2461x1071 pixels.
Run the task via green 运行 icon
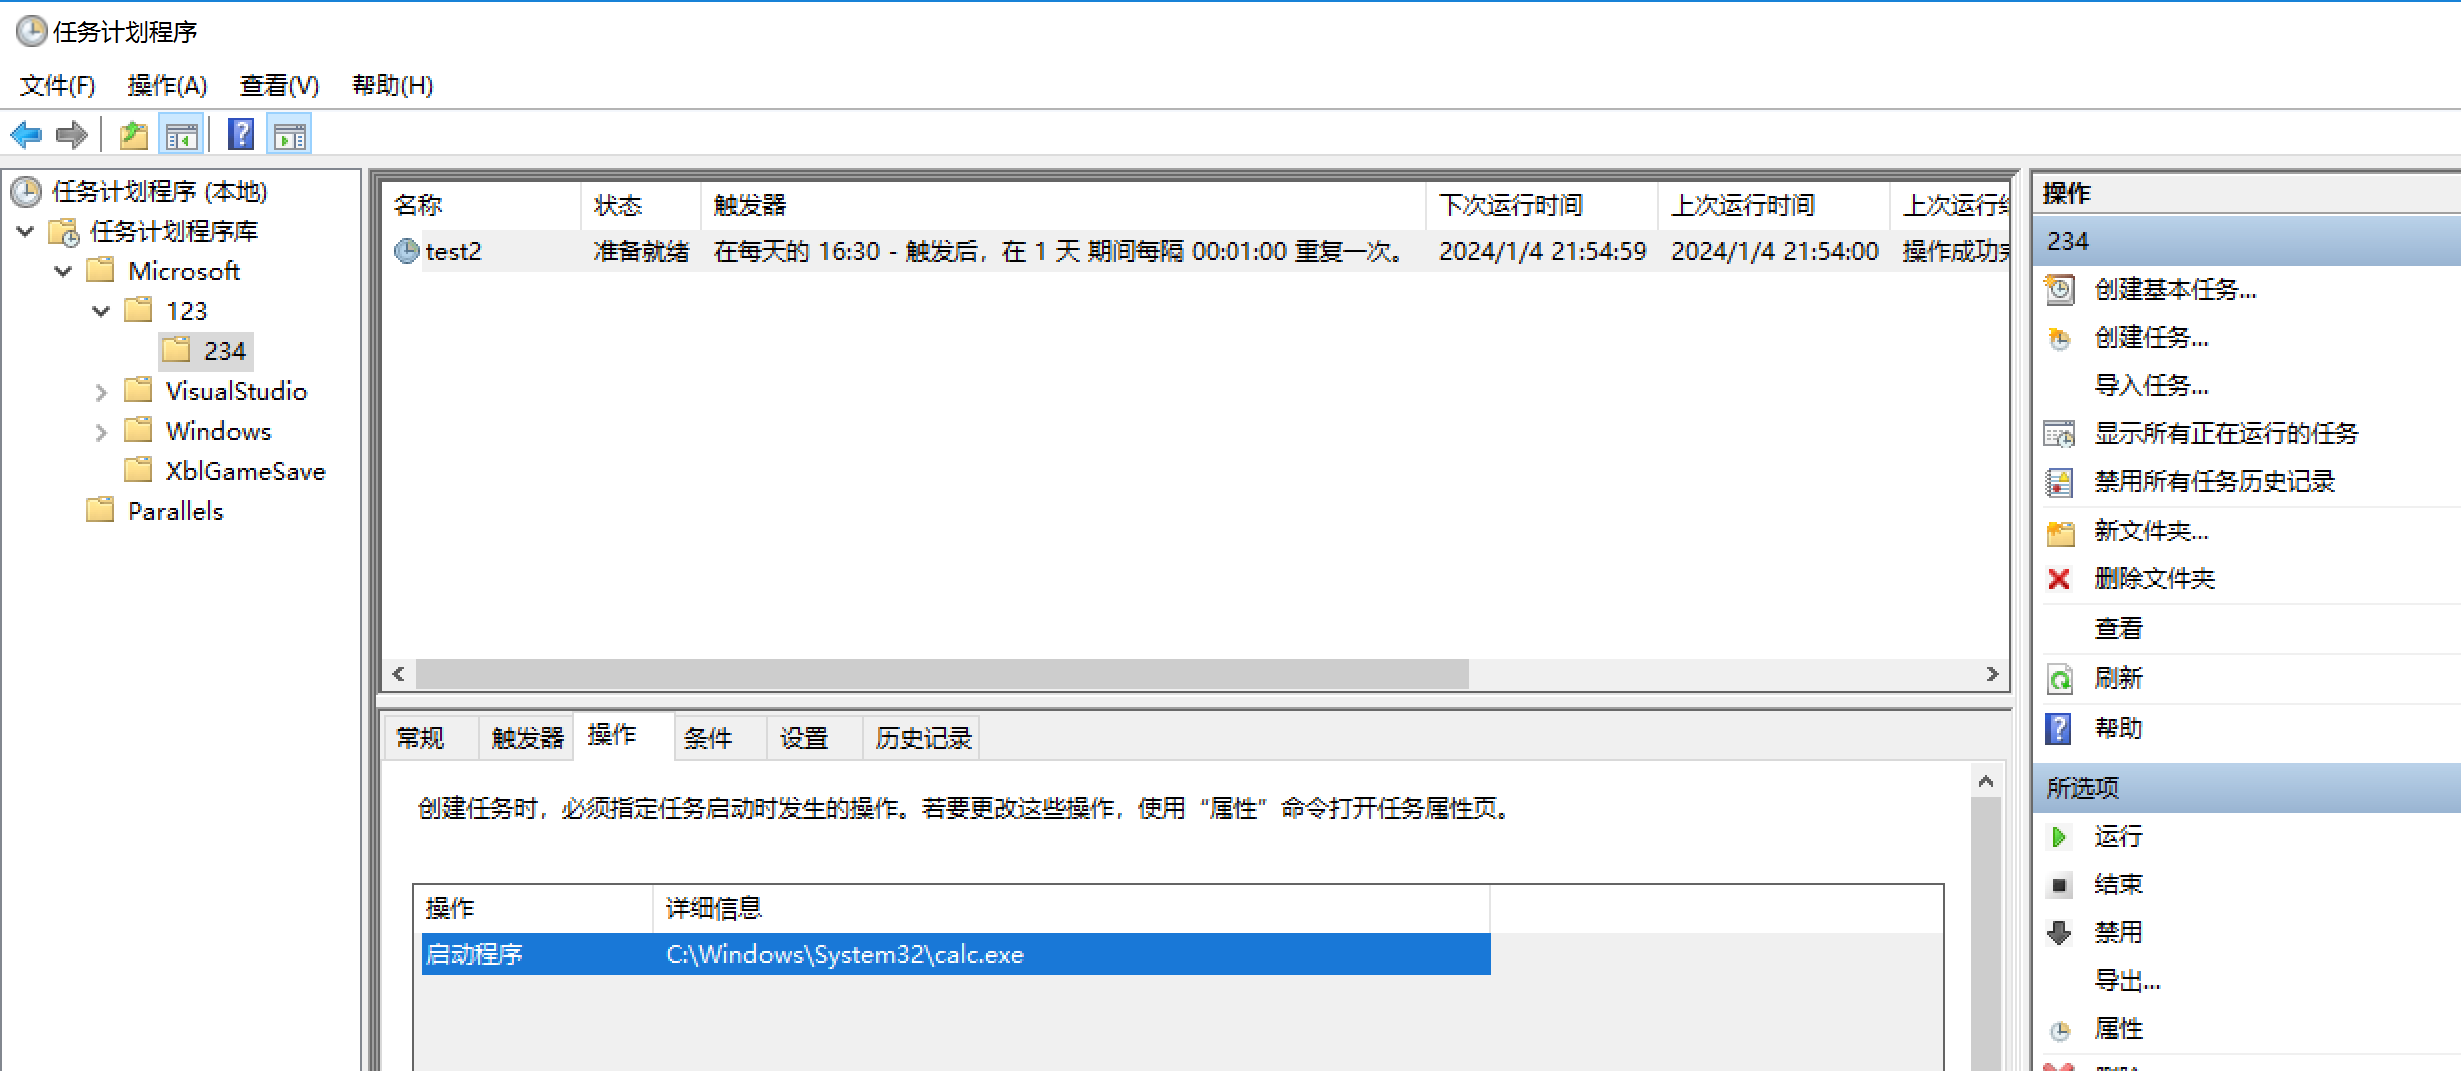click(2059, 836)
